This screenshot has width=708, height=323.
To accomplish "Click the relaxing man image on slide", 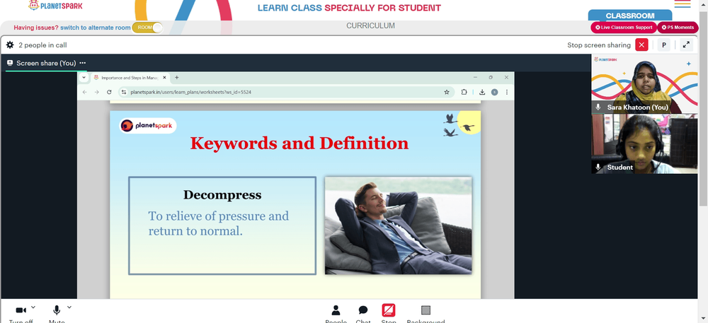I will [398, 225].
